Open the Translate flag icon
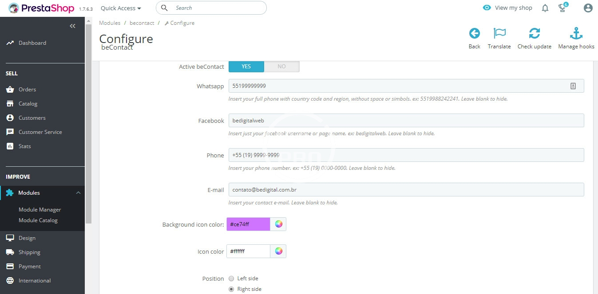This screenshot has width=598, height=294. click(x=499, y=34)
